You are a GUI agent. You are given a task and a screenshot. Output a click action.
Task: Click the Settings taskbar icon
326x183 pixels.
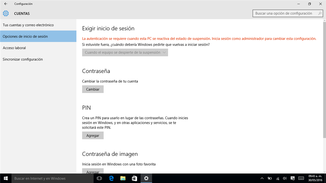click(x=146, y=179)
